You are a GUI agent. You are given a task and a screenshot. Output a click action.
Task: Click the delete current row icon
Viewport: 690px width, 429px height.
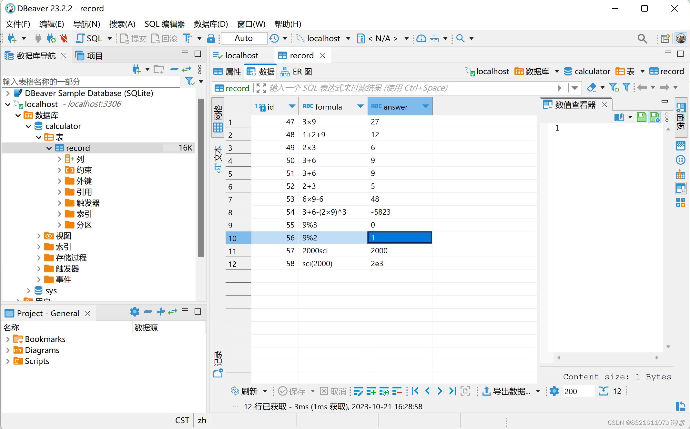tap(397, 391)
